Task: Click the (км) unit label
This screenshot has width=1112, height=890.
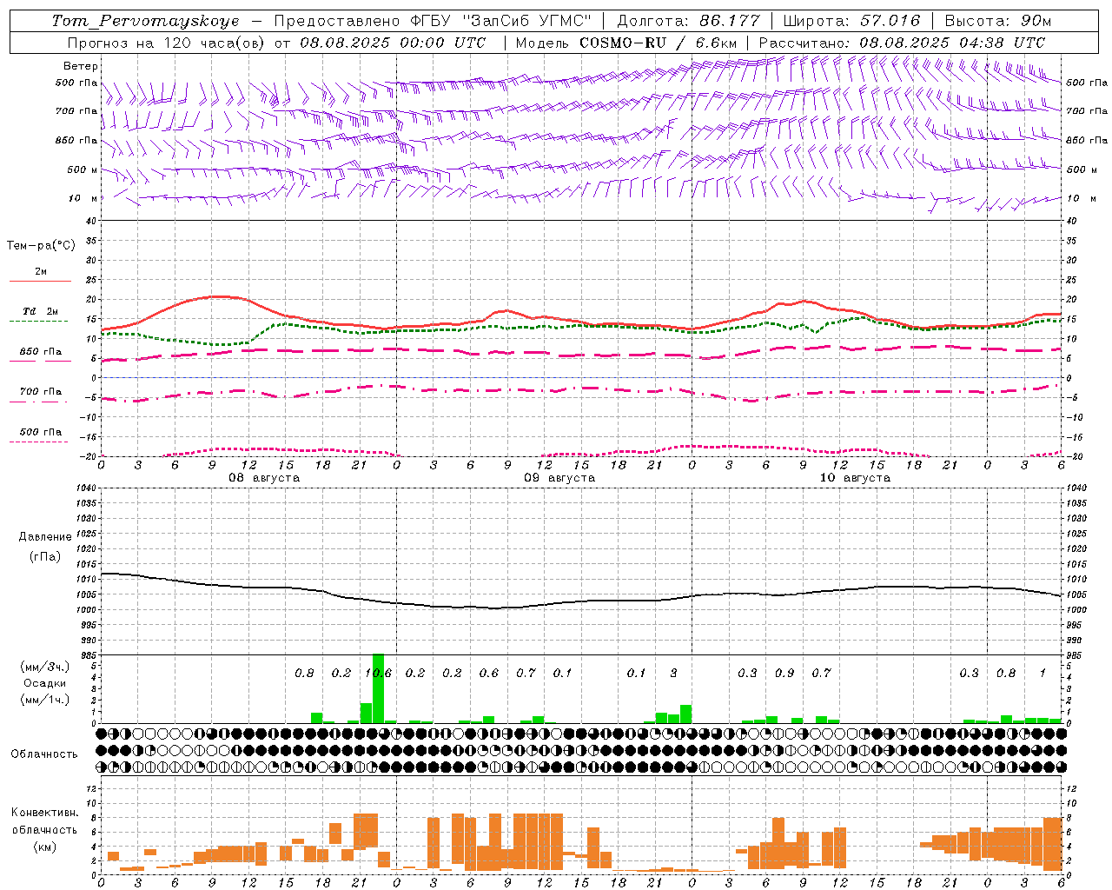Action: click(45, 846)
